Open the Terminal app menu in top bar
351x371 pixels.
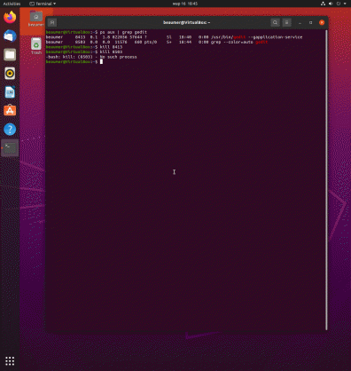coord(43,4)
